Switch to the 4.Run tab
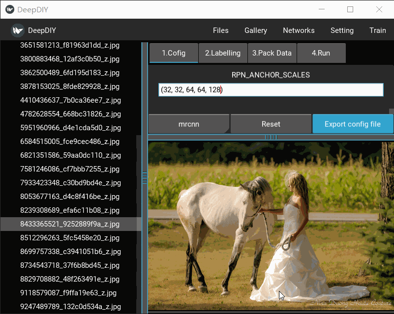 click(321, 53)
